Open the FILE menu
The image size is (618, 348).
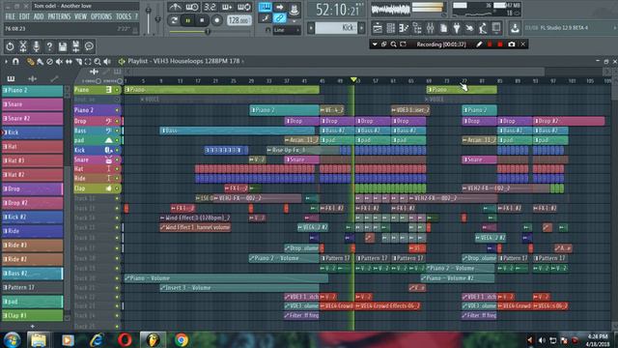[10, 16]
